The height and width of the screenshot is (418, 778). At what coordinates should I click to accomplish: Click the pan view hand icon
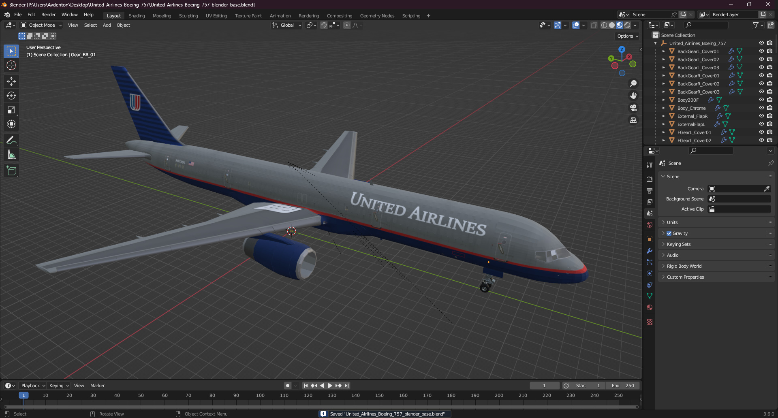(x=633, y=96)
